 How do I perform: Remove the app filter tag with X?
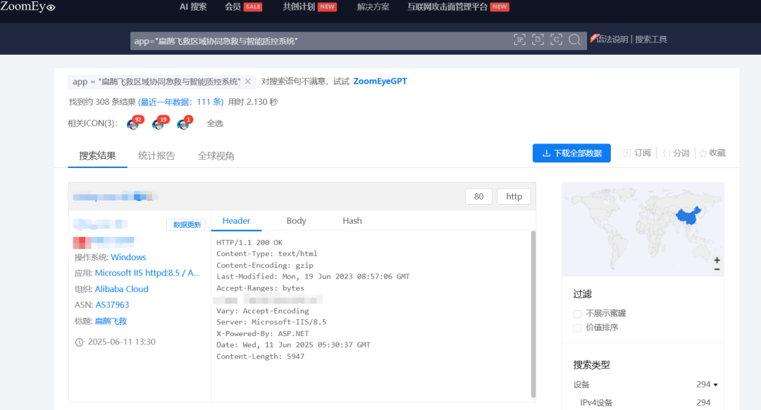(248, 82)
